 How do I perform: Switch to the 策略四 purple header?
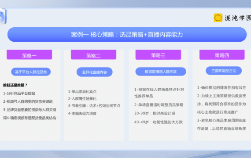click(222, 55)
